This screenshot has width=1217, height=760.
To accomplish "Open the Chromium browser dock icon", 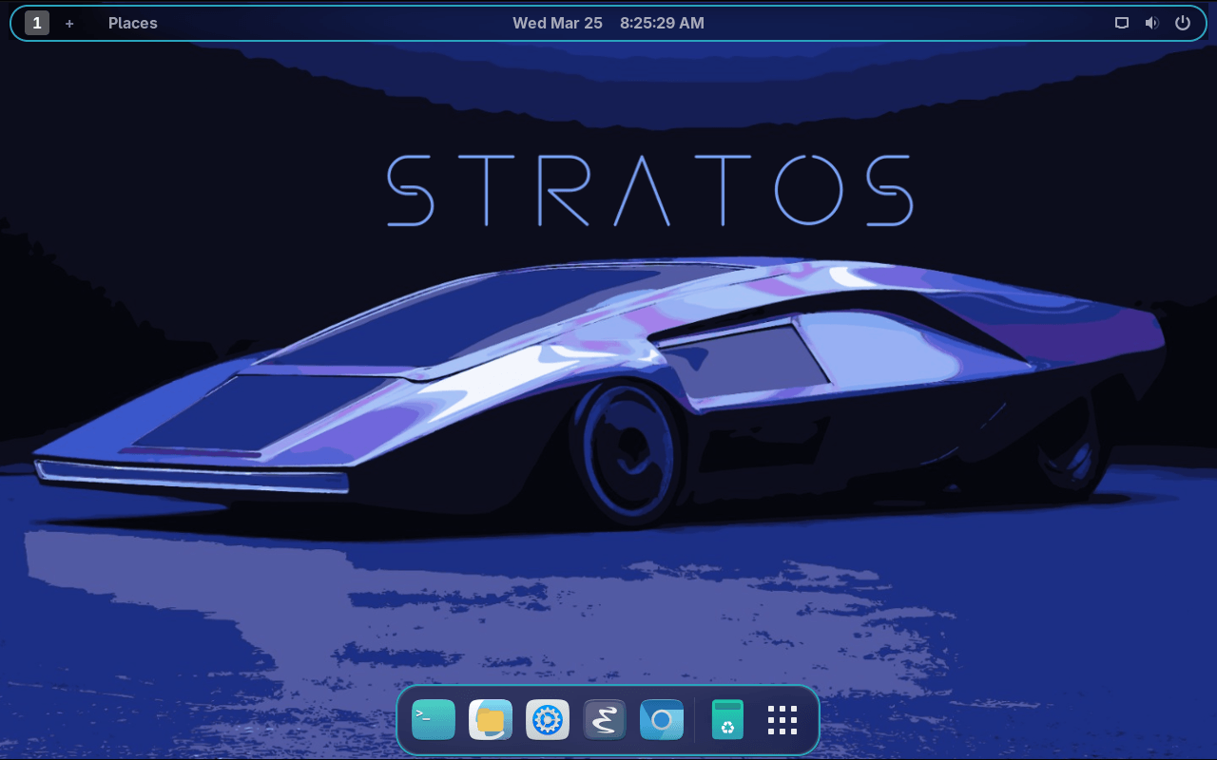I will click(662, 720).
